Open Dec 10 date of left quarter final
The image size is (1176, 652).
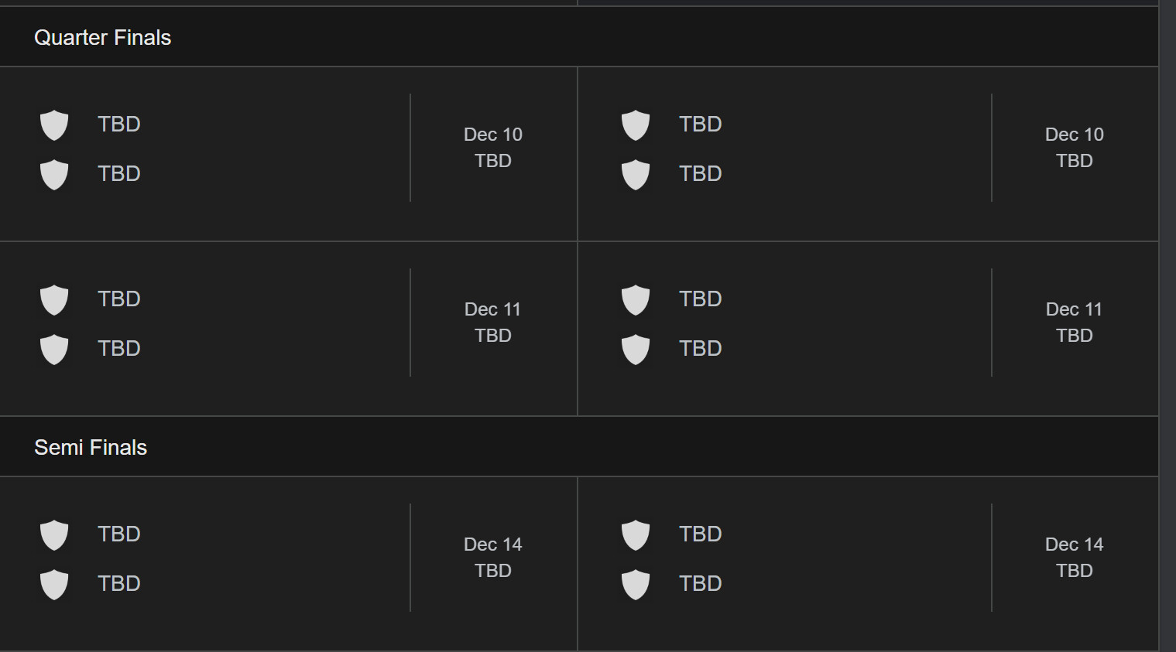tap(493, 135)
